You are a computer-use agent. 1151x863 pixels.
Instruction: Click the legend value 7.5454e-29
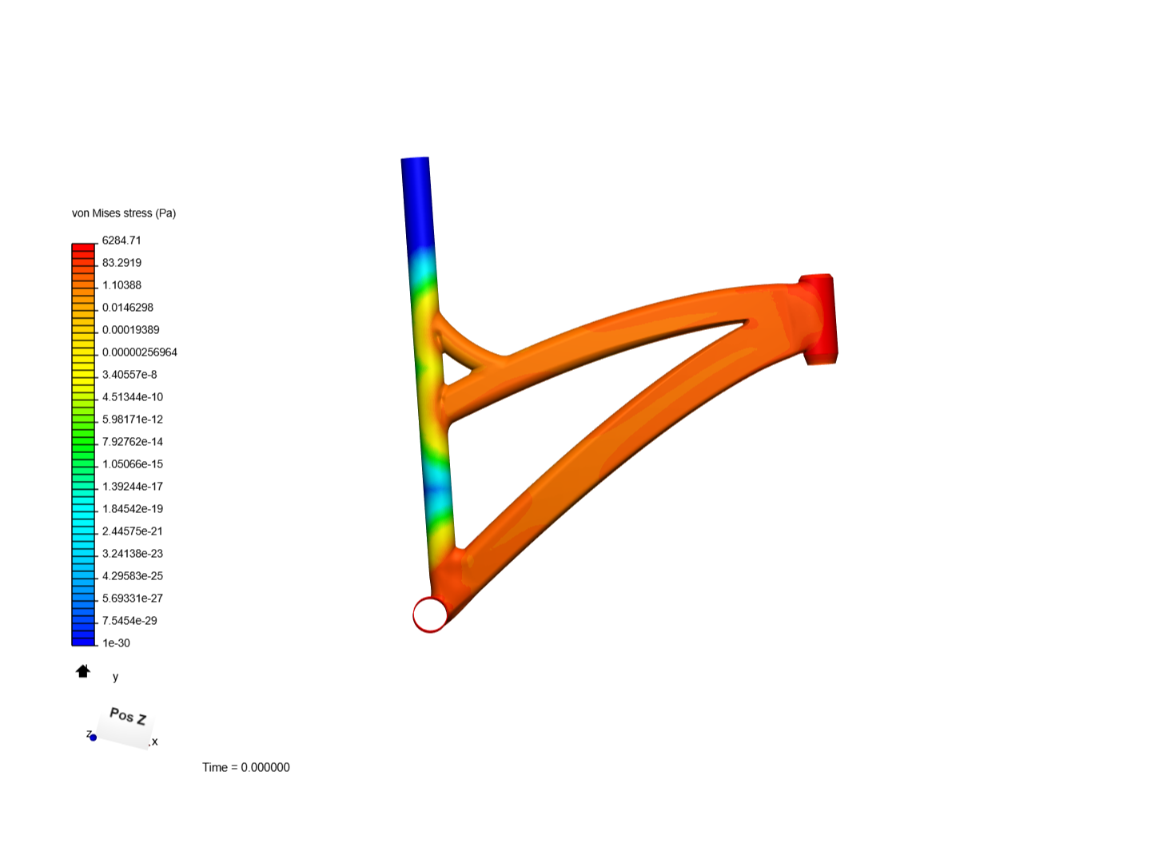coord(129,621)
